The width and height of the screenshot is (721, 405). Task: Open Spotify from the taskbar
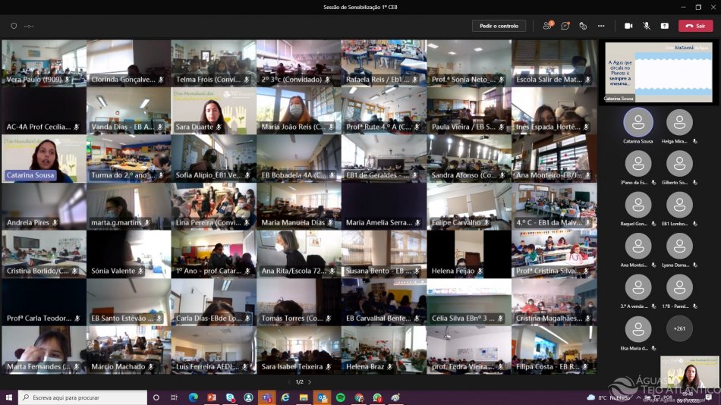(x=341, y=397)
